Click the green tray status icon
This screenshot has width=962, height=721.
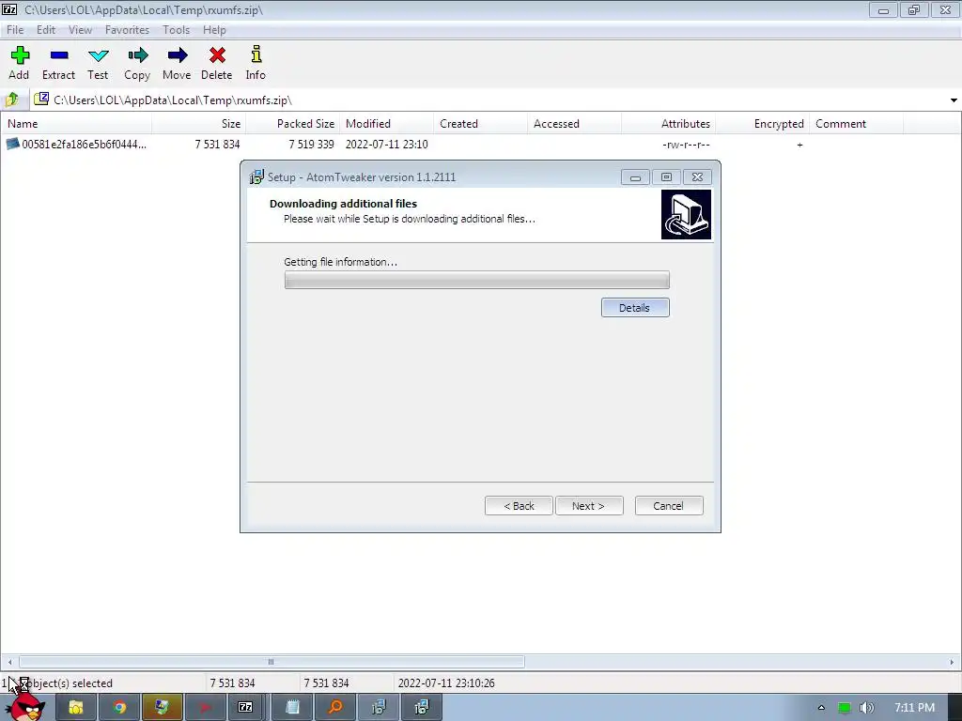pyautogui.click(x=845, y=708)
